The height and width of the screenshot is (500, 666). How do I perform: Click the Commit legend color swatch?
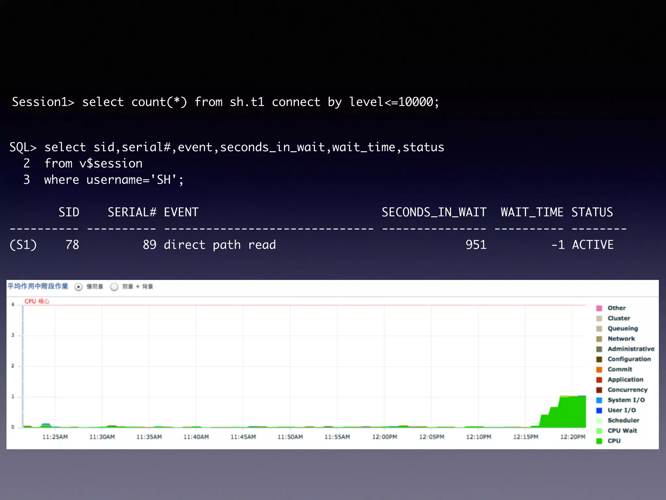pyautogui.click(x=599, y=369)
